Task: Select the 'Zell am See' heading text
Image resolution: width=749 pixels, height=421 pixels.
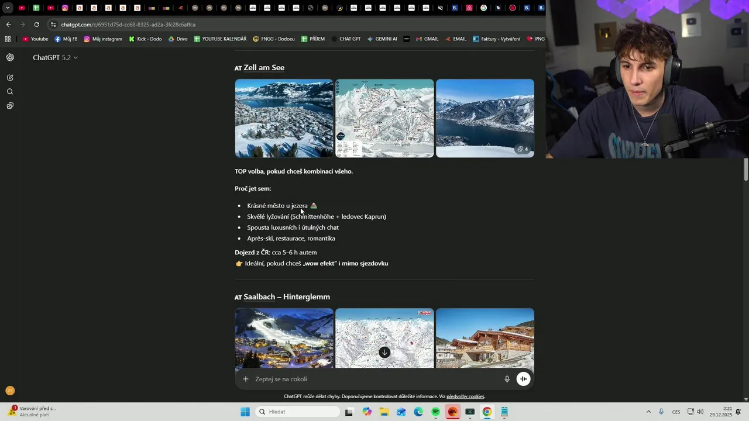Action: [264, 68]
